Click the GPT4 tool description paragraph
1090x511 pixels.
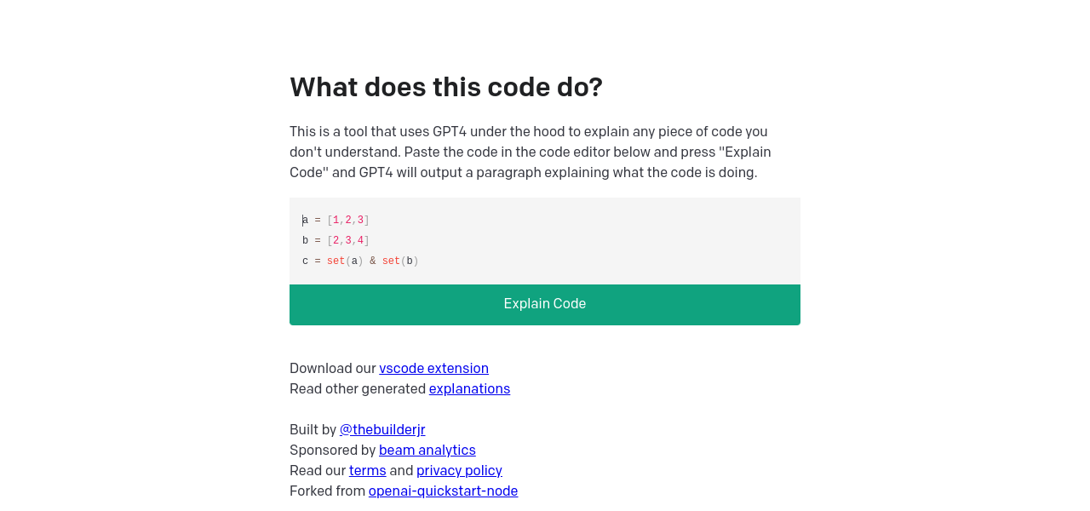tap(530, 152)
